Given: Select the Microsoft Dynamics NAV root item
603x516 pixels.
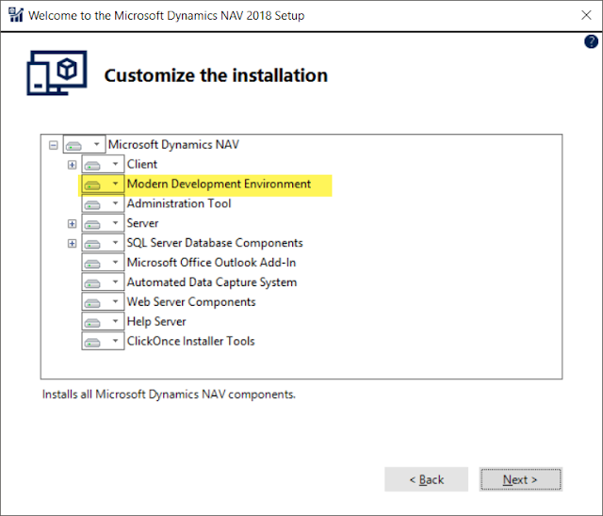Looking at the screenshot, I should point(173,144).
